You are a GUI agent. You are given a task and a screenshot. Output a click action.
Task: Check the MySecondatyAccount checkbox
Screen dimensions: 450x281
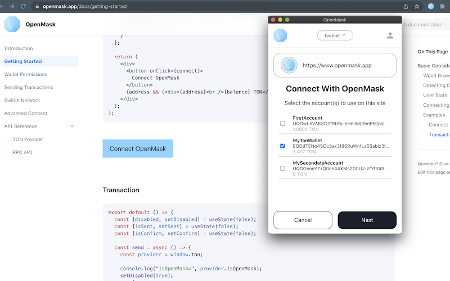282,168
